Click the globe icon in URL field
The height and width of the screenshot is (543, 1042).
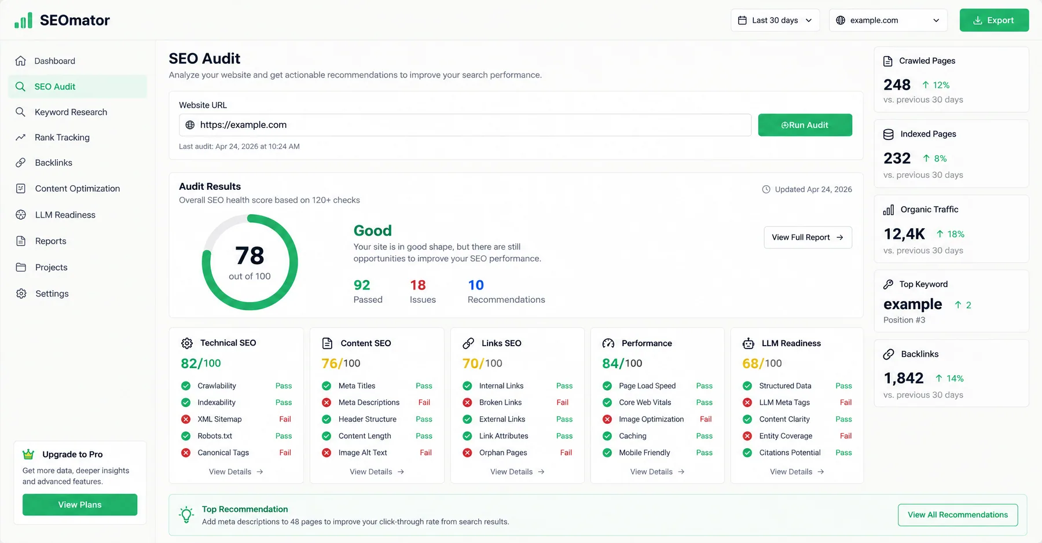point(190,125)
